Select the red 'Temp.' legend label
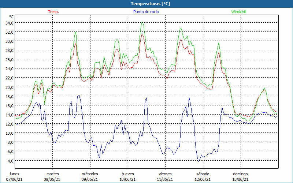Screen dimensions: 293x183 (x=53, y=12)
